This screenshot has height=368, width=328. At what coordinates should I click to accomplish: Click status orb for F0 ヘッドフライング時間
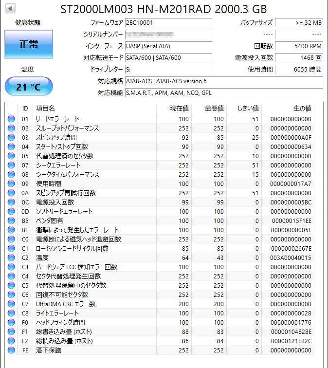(x=11, y=322)
